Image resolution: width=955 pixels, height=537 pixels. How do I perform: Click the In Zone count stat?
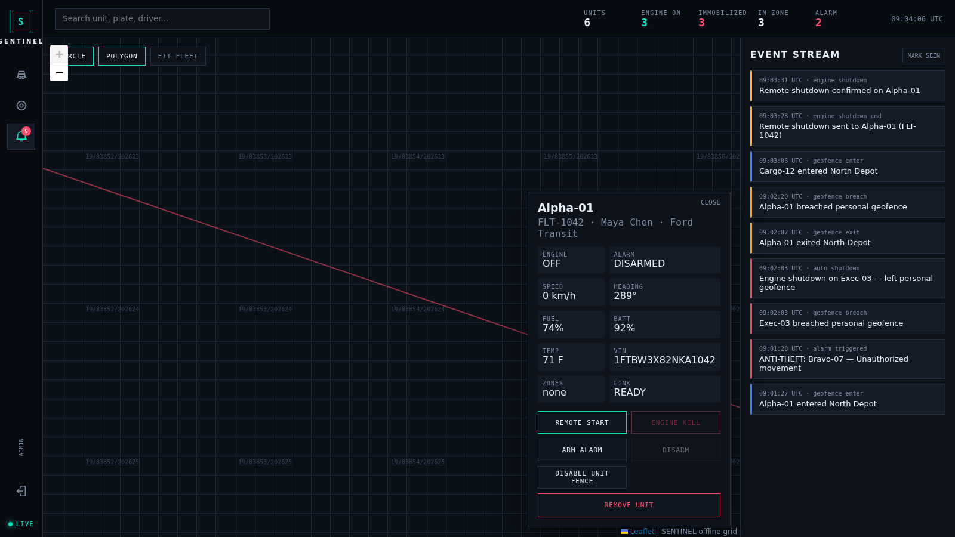click(x=773, y=19)
